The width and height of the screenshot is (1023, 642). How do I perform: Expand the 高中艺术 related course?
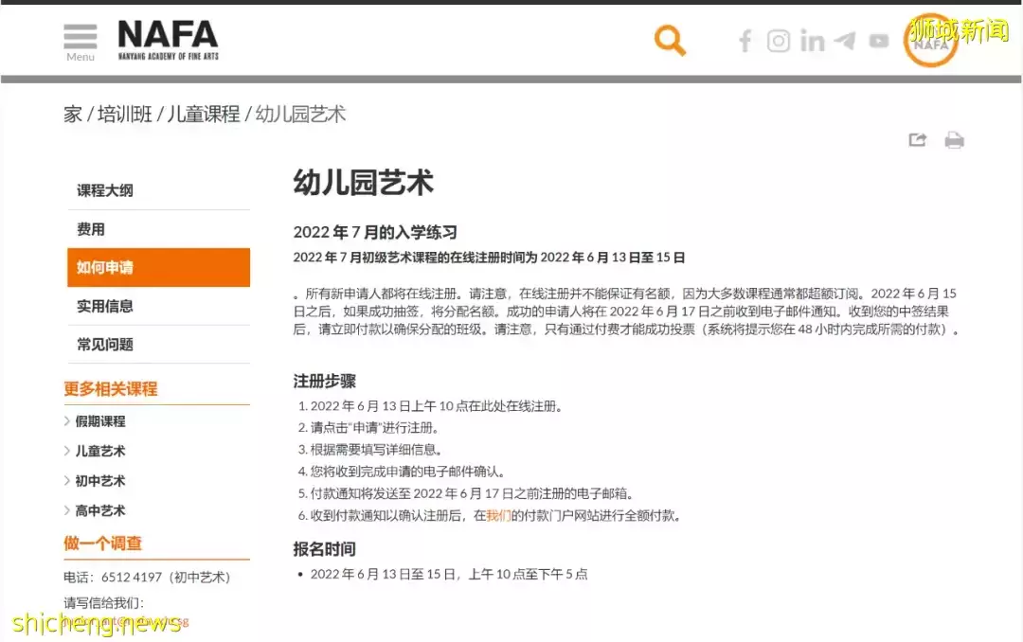[99, 510]
